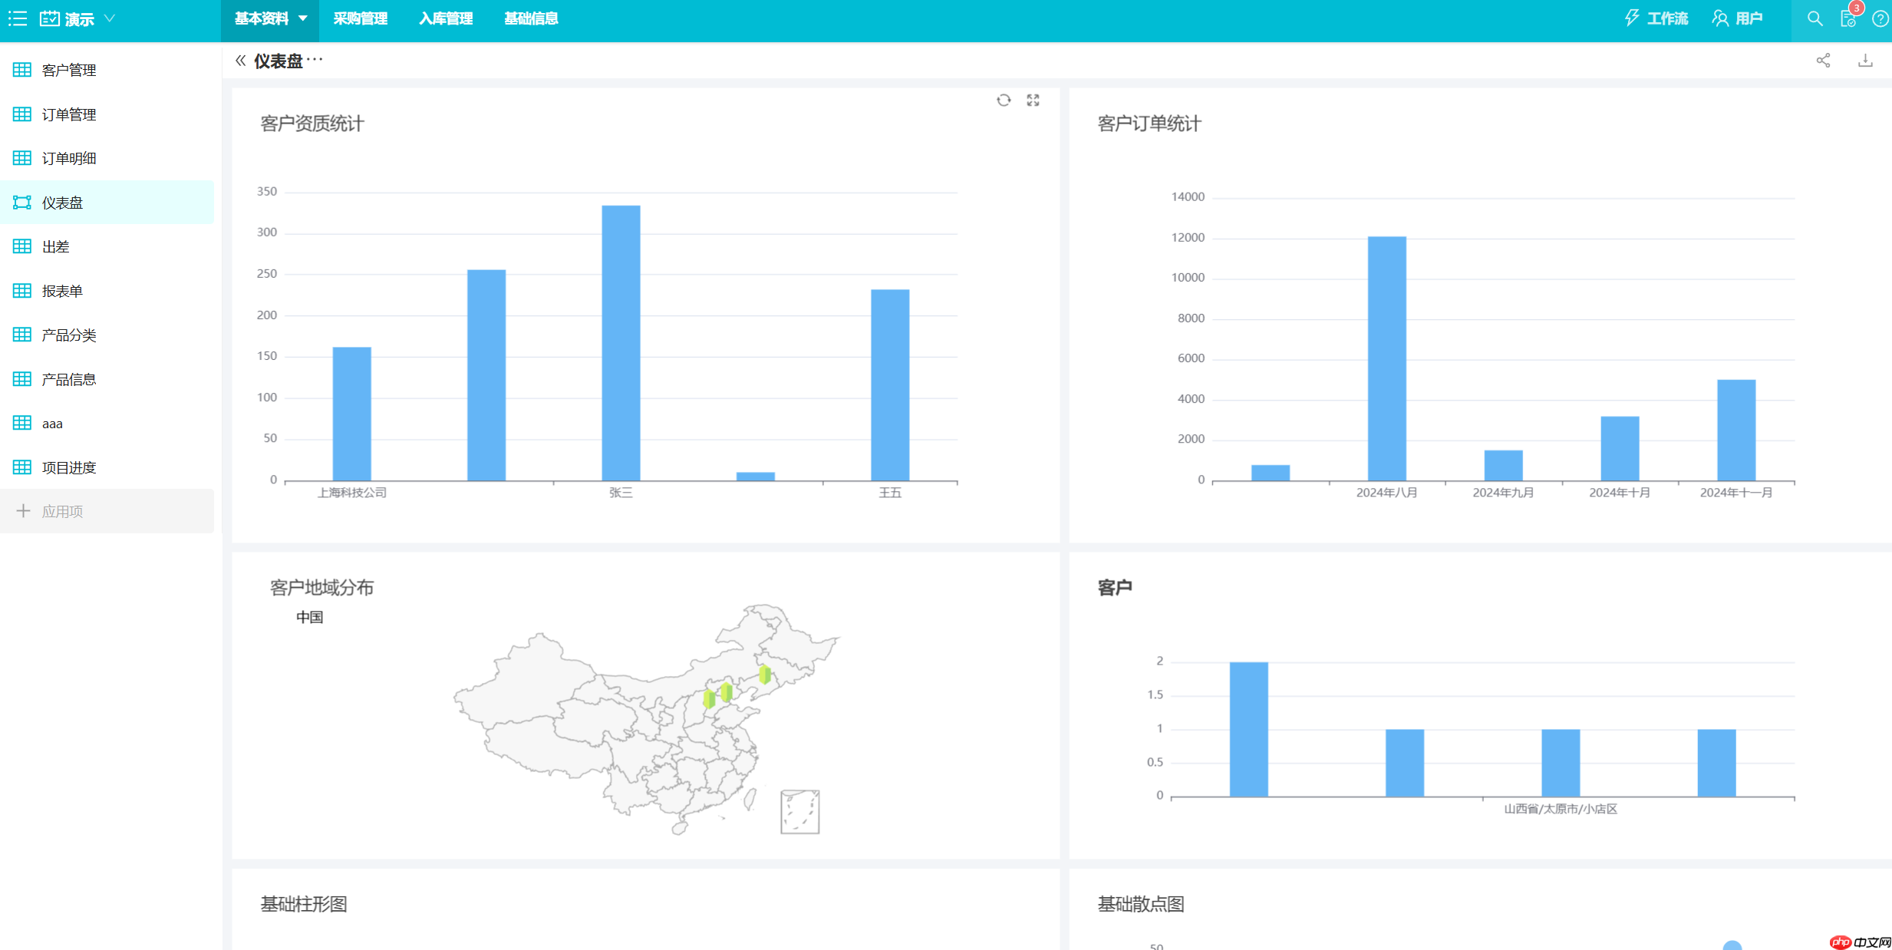
Task: Refresh the 客户资质统计 chart
Action: [1004, 100]
